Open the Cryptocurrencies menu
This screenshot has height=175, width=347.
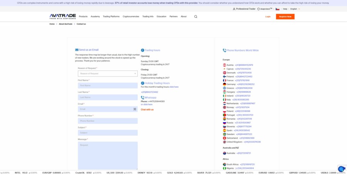coord(131,17)
